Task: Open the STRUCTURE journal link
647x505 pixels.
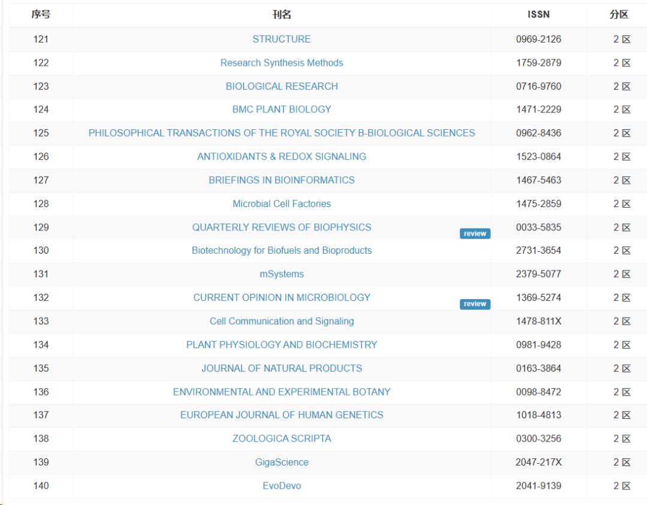Action: point(282,39)
